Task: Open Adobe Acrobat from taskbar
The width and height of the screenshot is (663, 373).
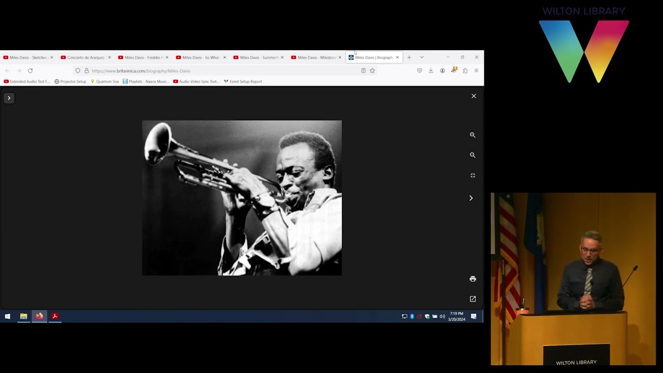Action: 55,316
